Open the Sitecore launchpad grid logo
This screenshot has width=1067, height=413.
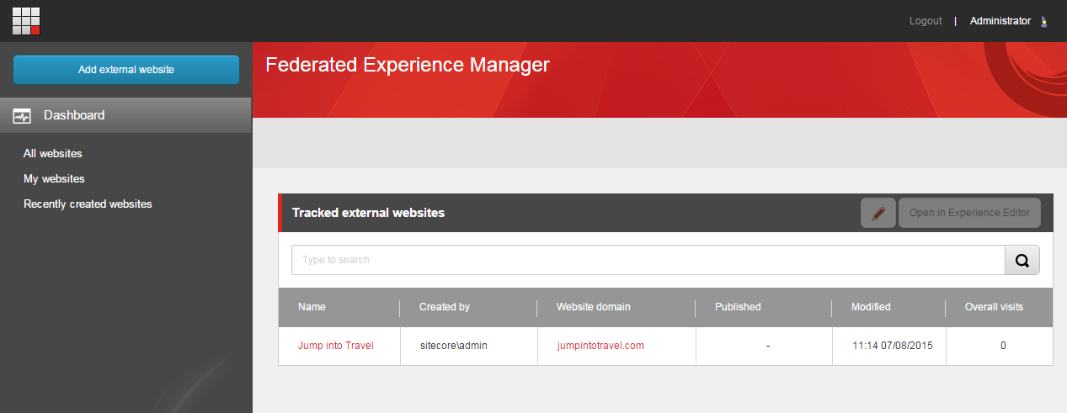tap(26, 20)
